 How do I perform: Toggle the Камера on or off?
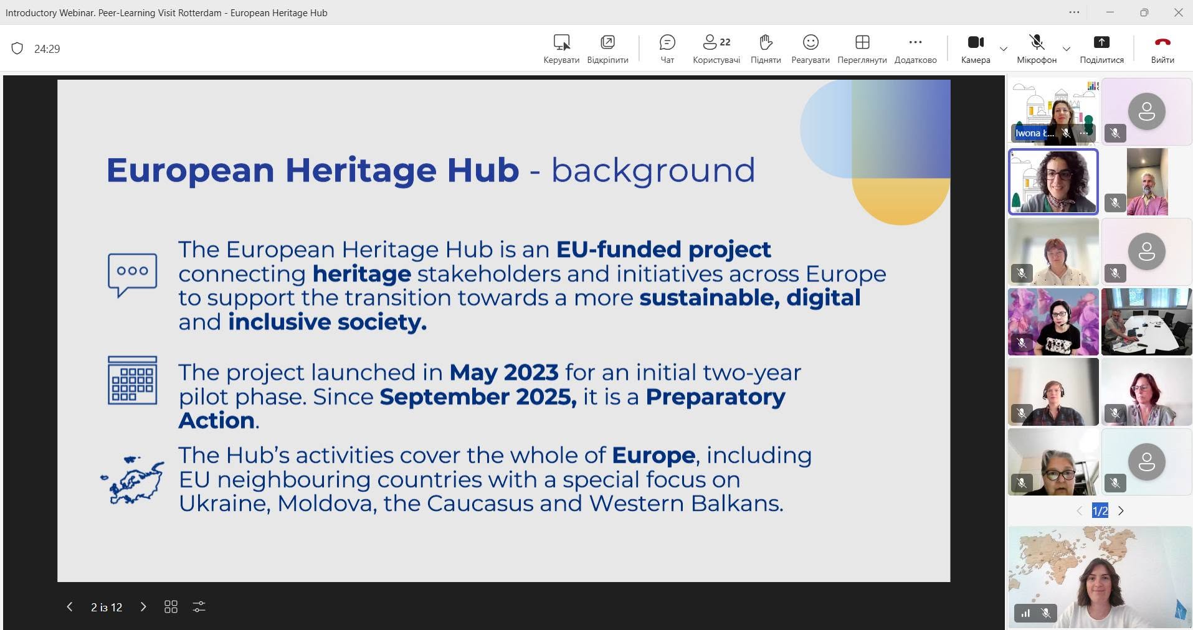976,49
